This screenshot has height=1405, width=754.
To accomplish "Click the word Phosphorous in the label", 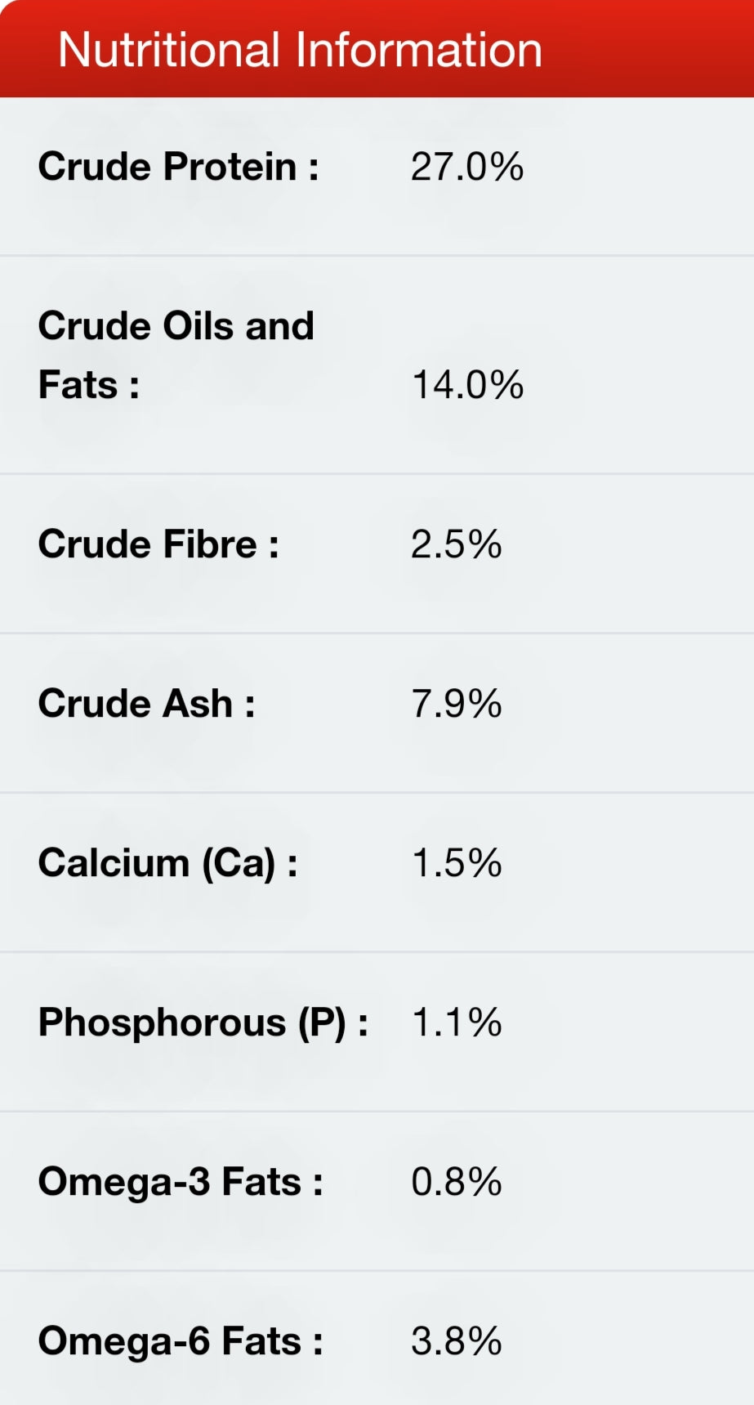I will click(x=162, y=1022).
